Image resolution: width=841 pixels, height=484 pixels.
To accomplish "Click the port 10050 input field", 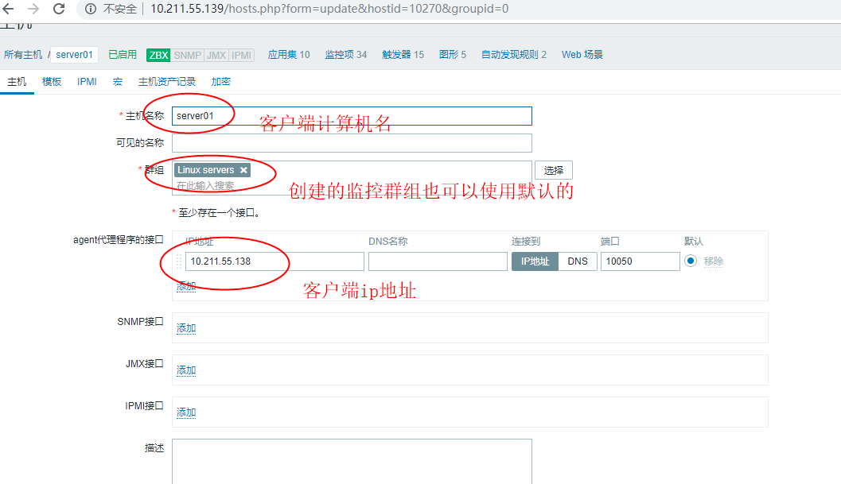I will 640,261.
